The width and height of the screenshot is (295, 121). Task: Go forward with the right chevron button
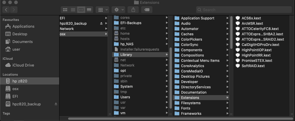[x=14, y=10]
